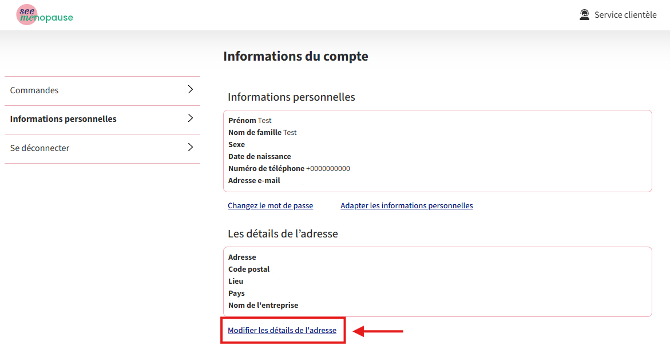This screenshot has height=349, width=670.
Task: Select the Informations personnelles sidebar item
Action: tap(63, 119)
